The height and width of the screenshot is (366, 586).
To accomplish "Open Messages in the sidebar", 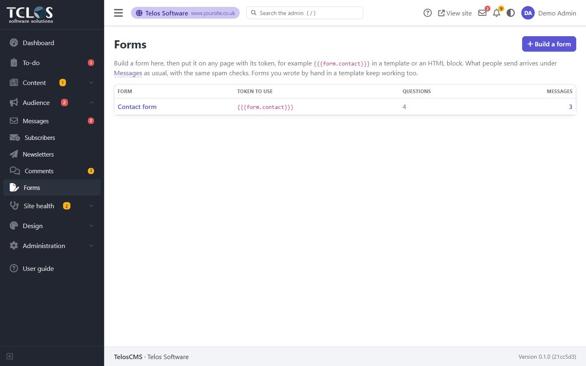I will (52, 121).
